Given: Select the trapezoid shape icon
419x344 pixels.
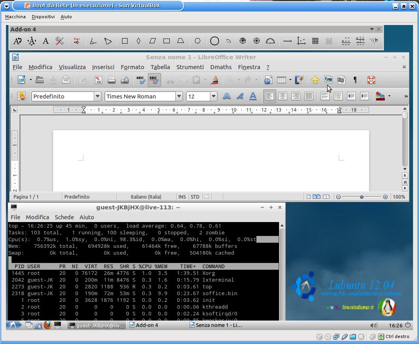Looking at the screenshot, I should coord(180,41).
